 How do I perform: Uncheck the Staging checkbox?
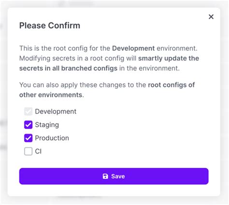coord(29,125)
